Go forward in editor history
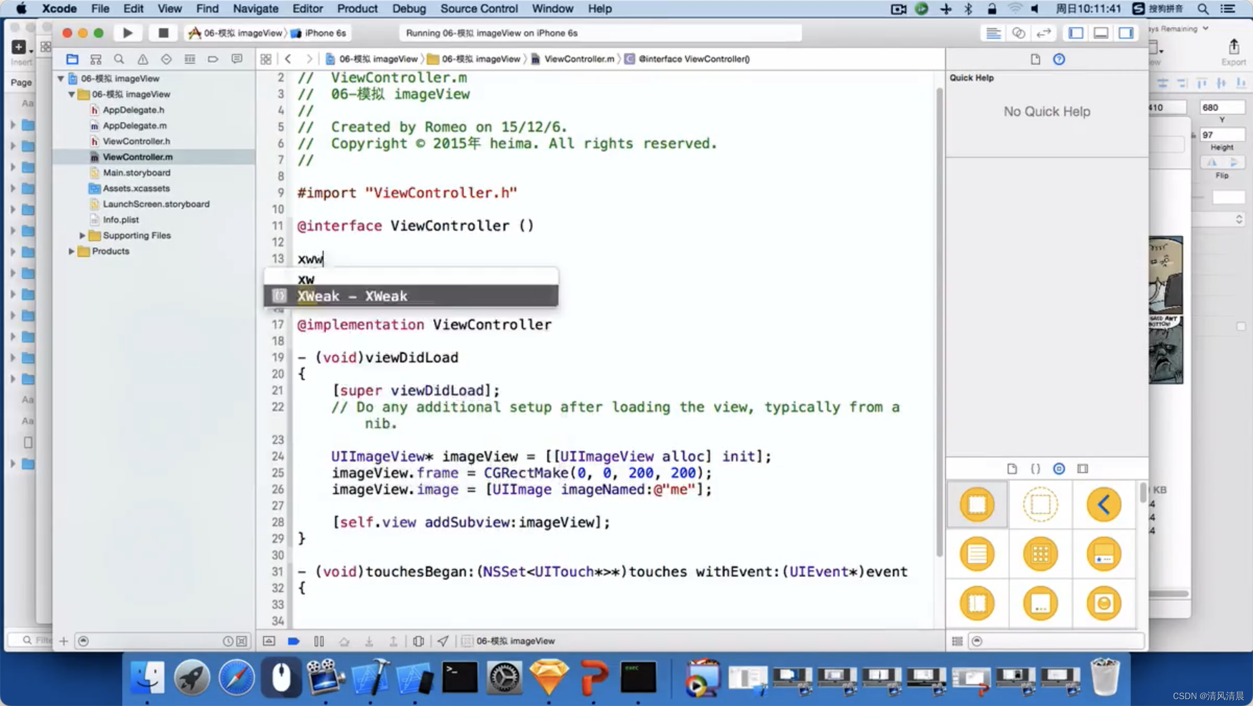1253x706 pixels. [309, 59]
